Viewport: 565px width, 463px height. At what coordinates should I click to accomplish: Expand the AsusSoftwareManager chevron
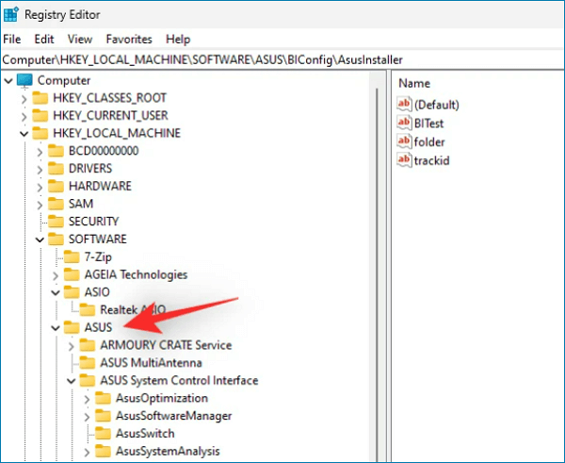tap(88, 417)
